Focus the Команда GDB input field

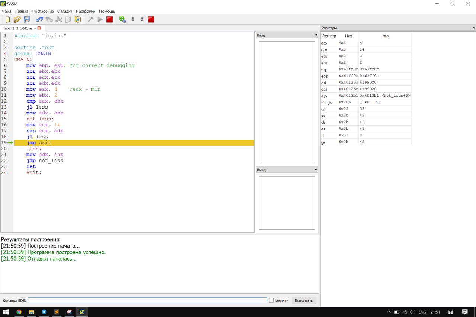tap(147, 300)
